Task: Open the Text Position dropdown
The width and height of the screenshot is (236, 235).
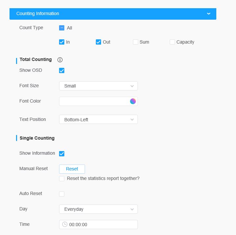Action: point(98,120)
